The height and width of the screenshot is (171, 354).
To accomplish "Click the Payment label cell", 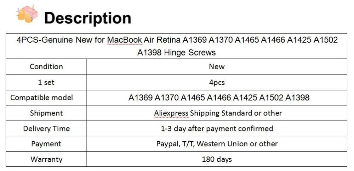I will 46,144.
